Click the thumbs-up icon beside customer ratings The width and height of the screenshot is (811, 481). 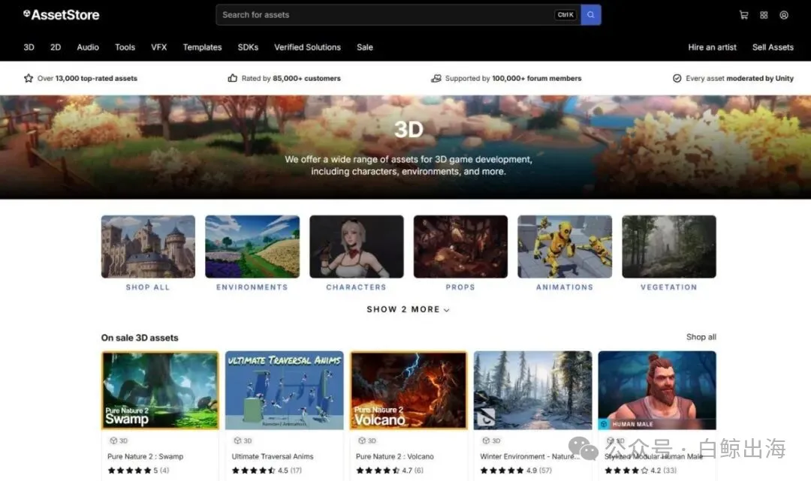tap(233, 78)
